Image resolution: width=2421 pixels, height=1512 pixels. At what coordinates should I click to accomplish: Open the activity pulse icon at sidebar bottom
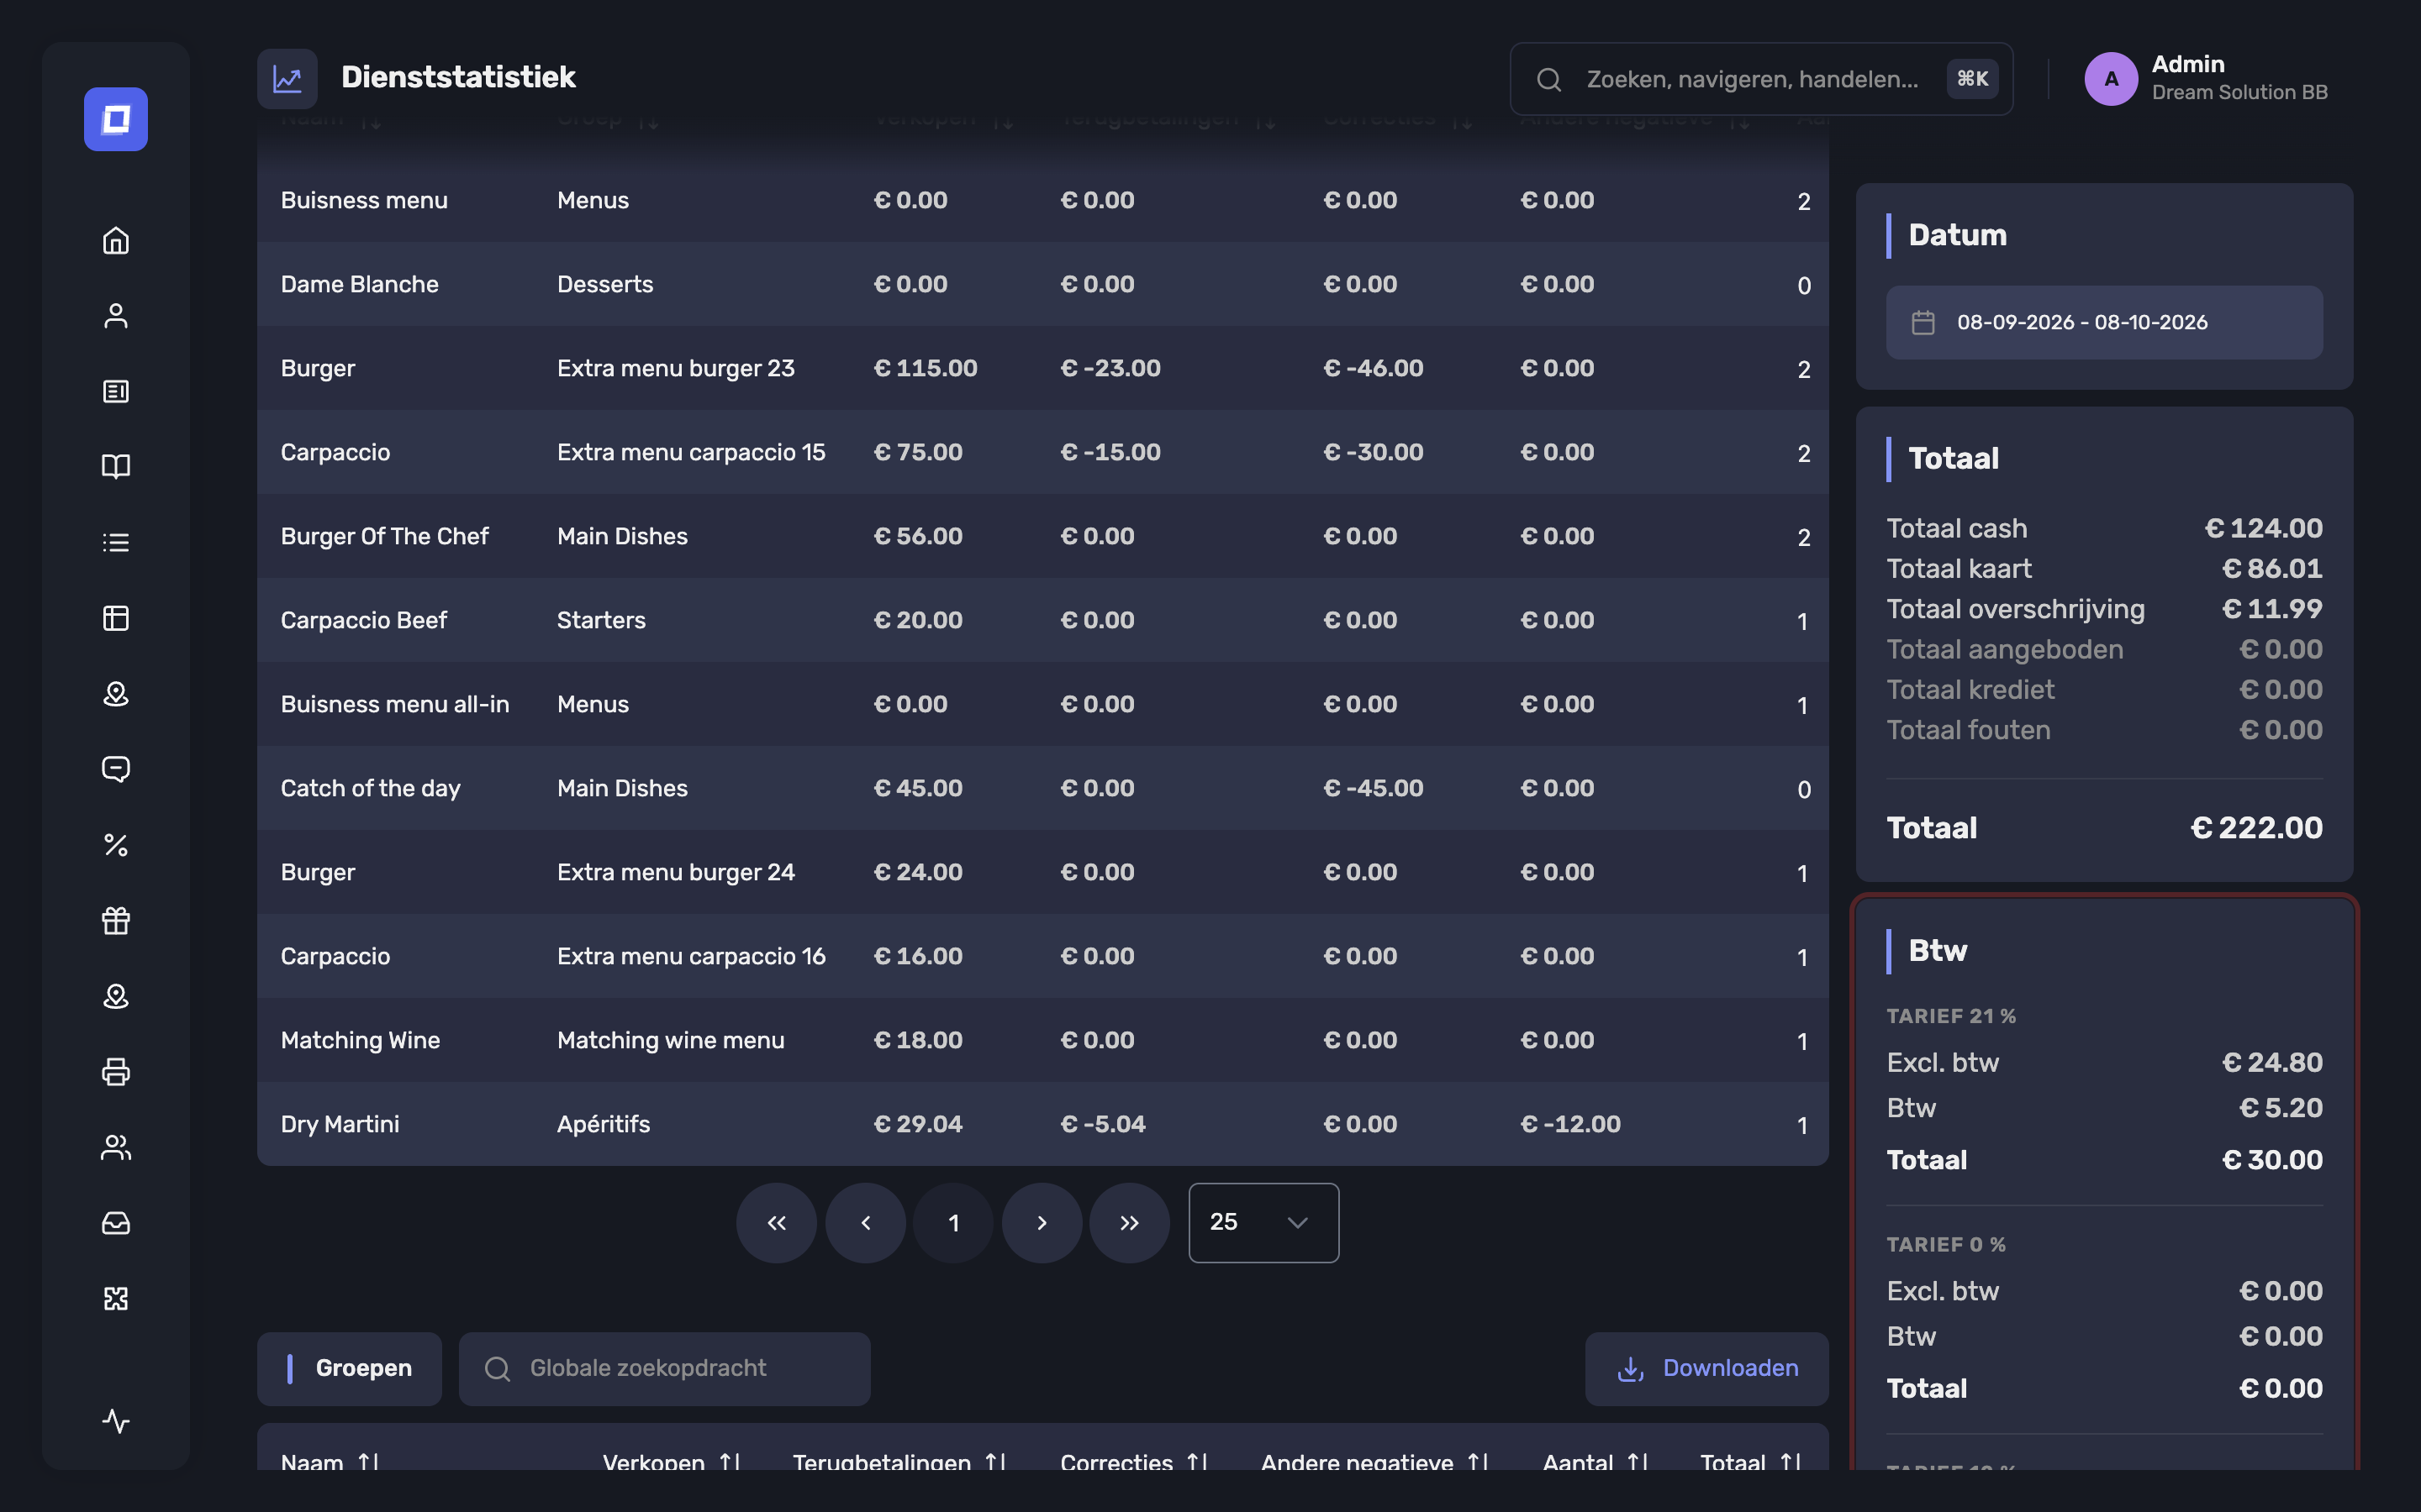[x=116, y=1420]
